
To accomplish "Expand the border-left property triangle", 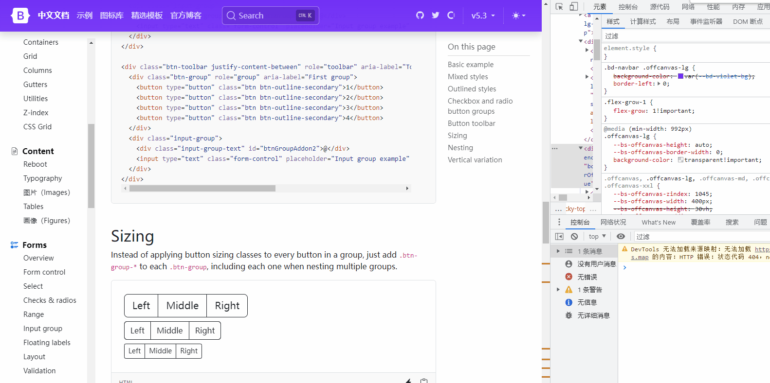I will pyautogui.click(x=659, y=84).
